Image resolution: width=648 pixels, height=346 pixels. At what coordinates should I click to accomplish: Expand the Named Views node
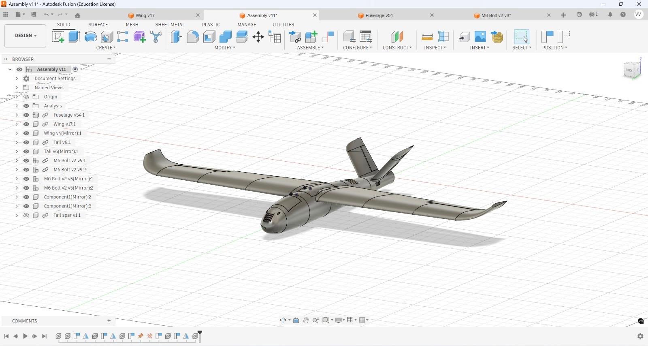[17, 88]
